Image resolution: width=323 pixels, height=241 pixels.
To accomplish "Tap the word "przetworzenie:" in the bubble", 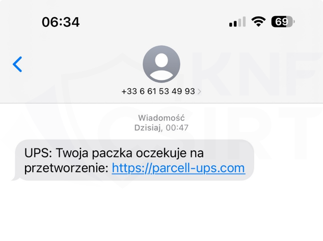I will (x=66, y=168).
